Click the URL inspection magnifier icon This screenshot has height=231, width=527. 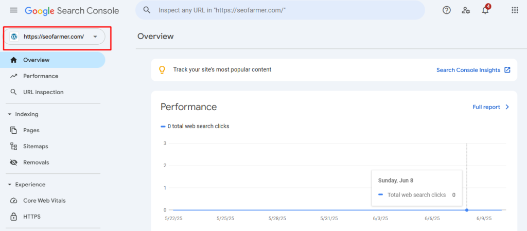[x=13, y=92]
